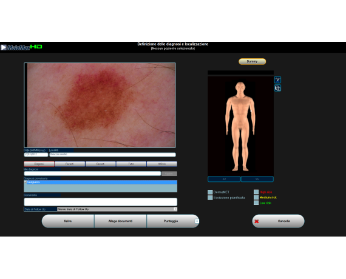Click the red X icon on Cancella
346x279 pixels.
click(x=256, y=221)
